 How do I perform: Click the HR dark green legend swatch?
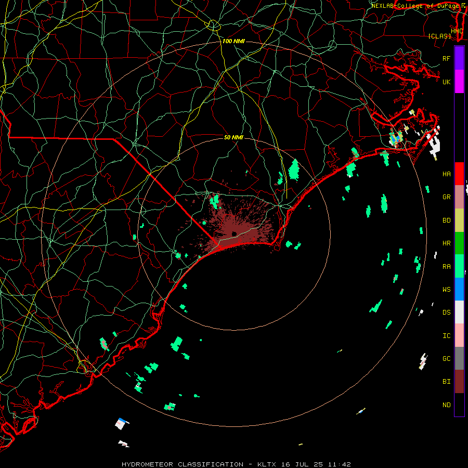click(x=459, y=243)
